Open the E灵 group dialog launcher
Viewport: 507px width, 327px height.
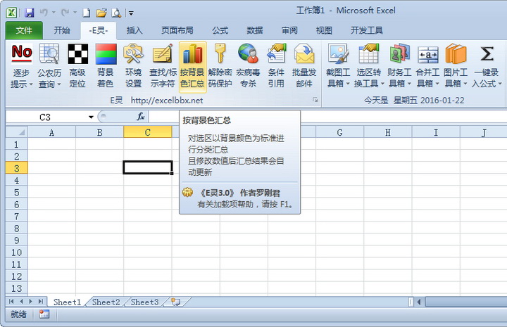315,100
